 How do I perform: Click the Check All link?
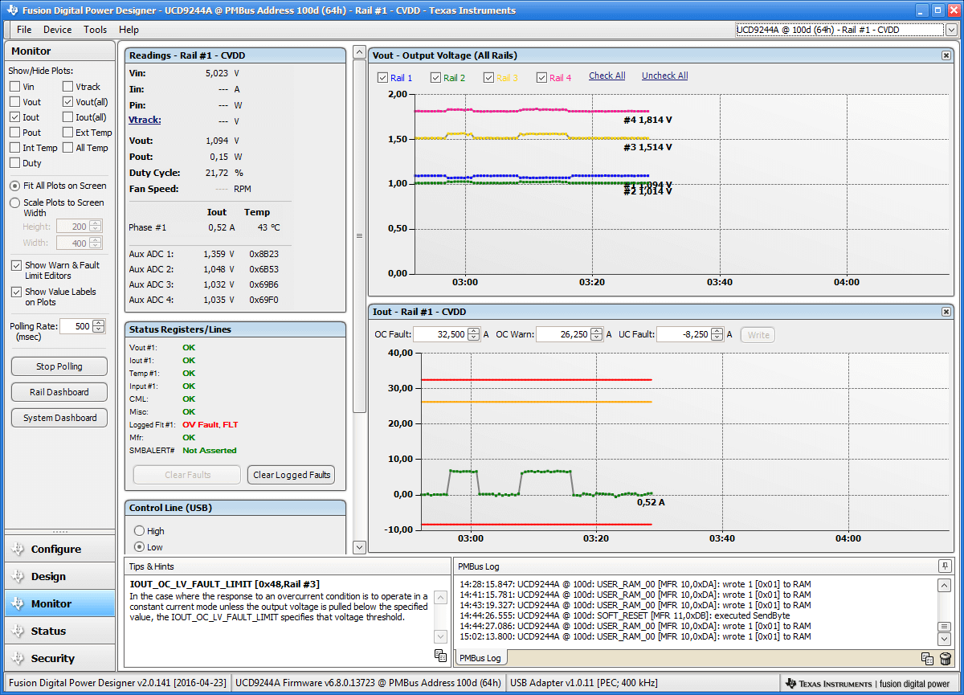[607, 76]
